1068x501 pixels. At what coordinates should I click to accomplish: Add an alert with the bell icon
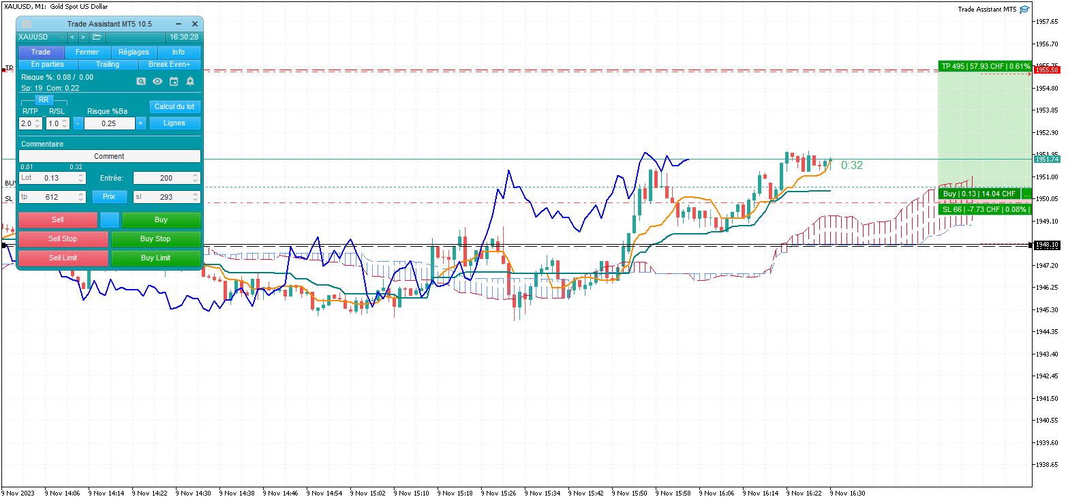pos(190,81)
